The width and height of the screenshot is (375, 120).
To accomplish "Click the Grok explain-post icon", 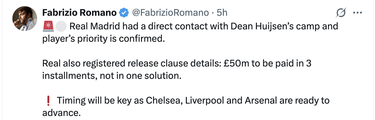I will point(341,13).
